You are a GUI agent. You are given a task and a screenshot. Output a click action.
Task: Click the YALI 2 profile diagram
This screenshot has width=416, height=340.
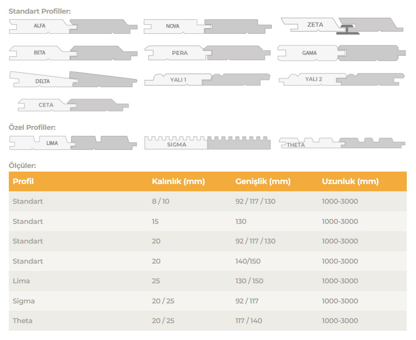point(342,79)
